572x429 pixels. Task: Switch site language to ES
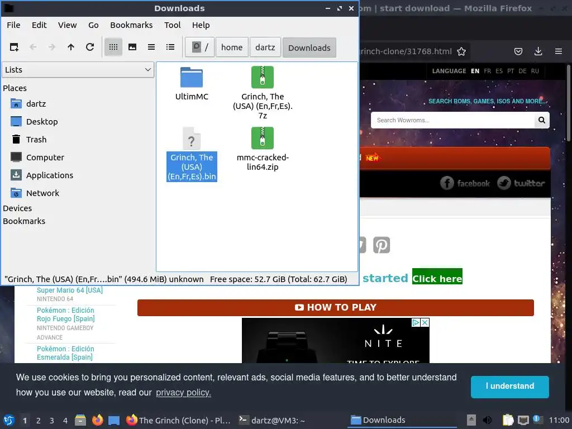pos(499,71)
